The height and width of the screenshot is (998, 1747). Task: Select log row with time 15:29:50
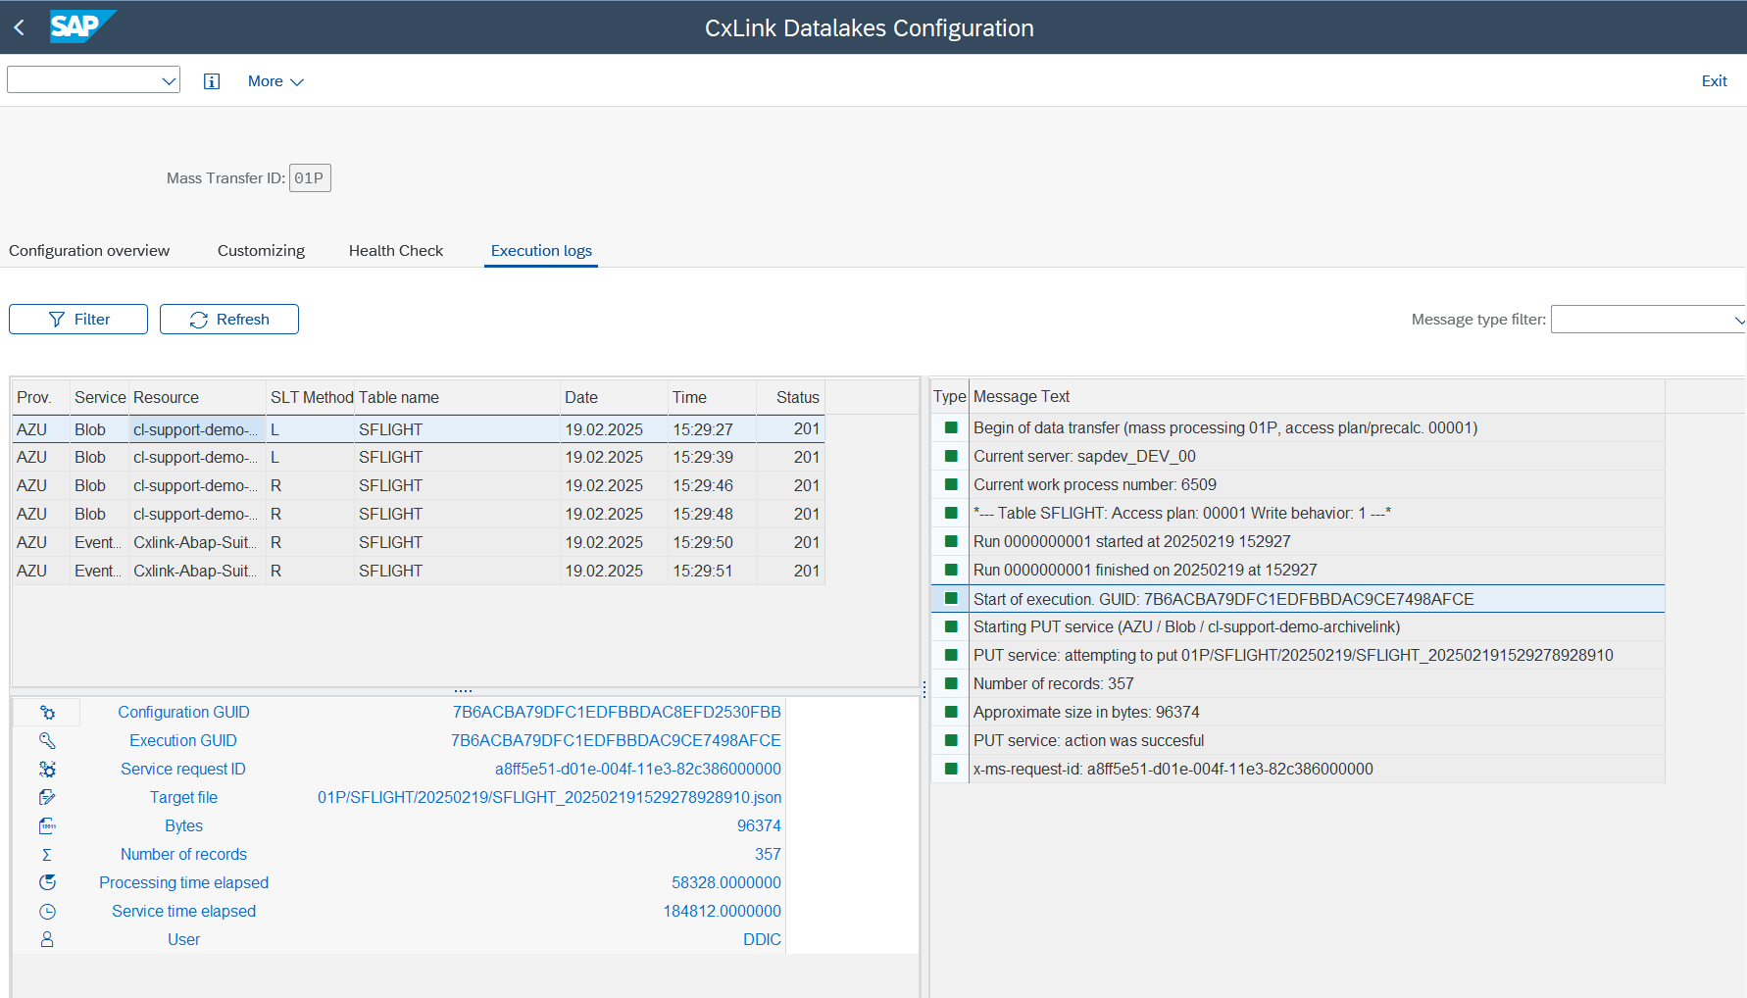coord(419,543)
